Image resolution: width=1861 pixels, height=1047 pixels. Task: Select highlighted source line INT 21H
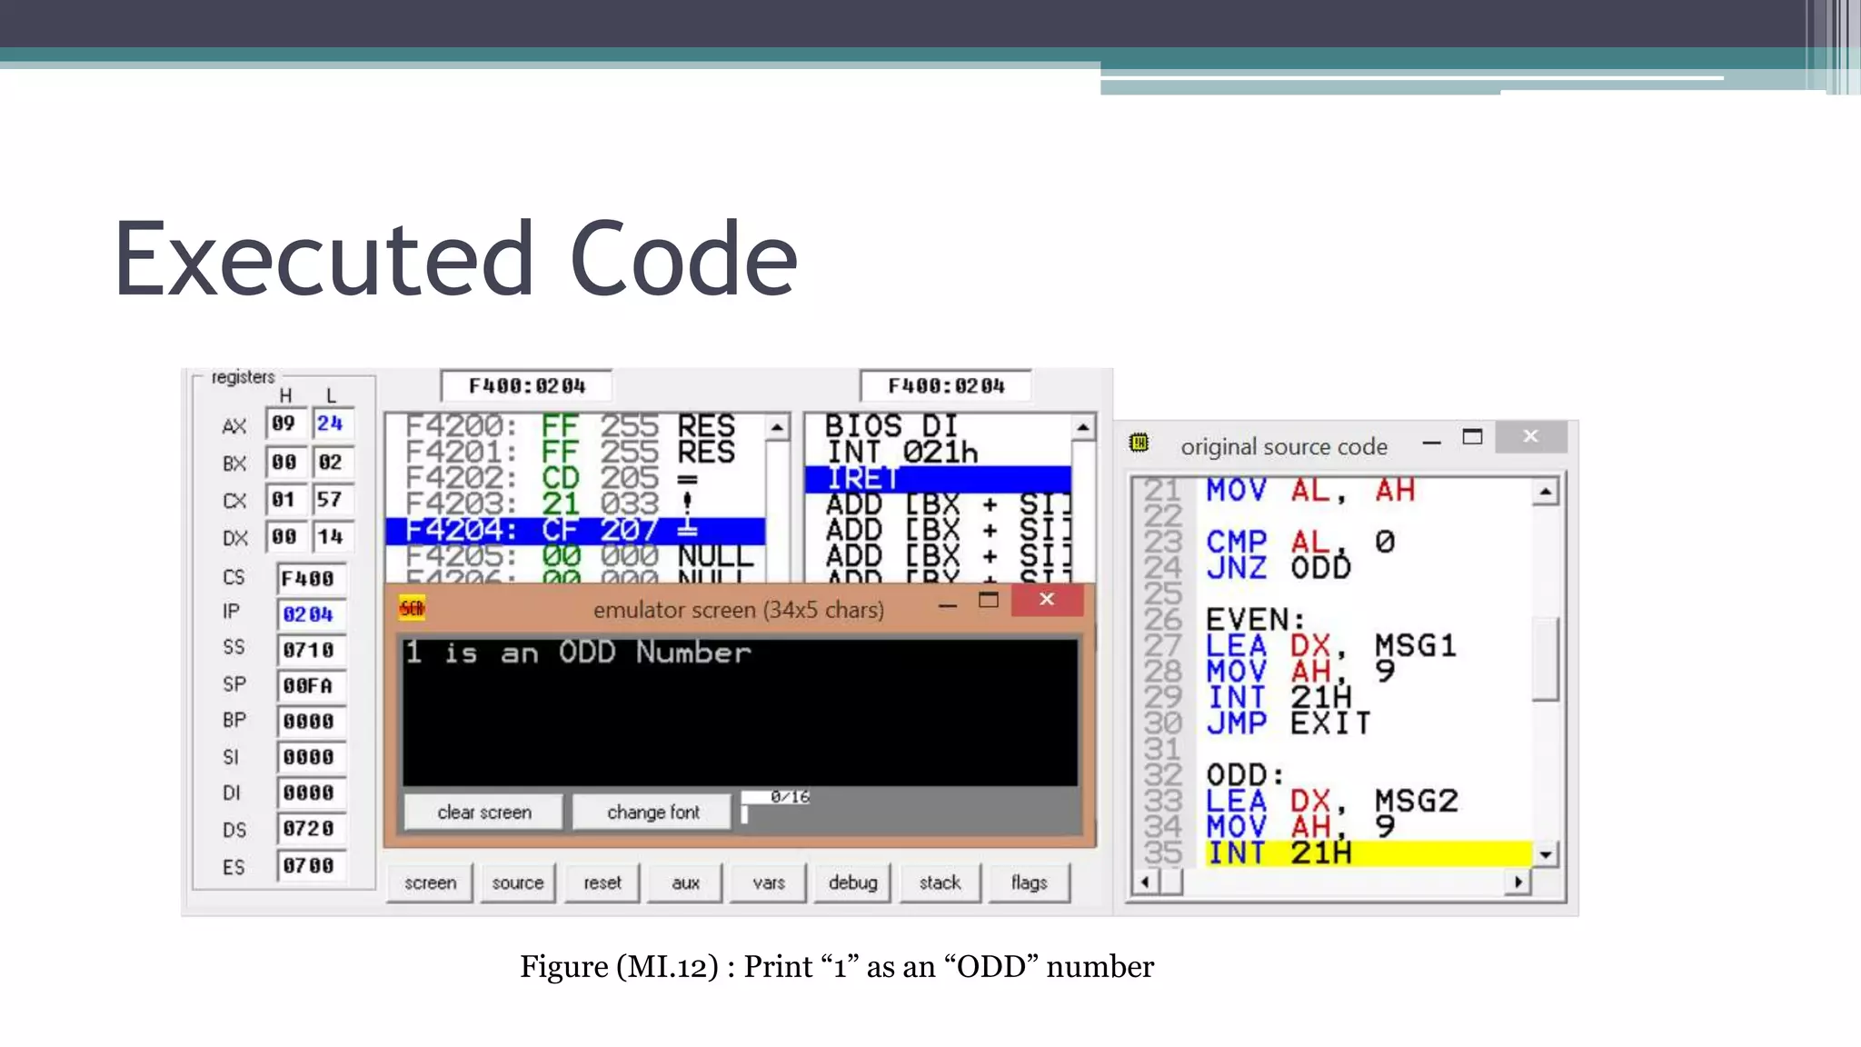point(1368,853)
